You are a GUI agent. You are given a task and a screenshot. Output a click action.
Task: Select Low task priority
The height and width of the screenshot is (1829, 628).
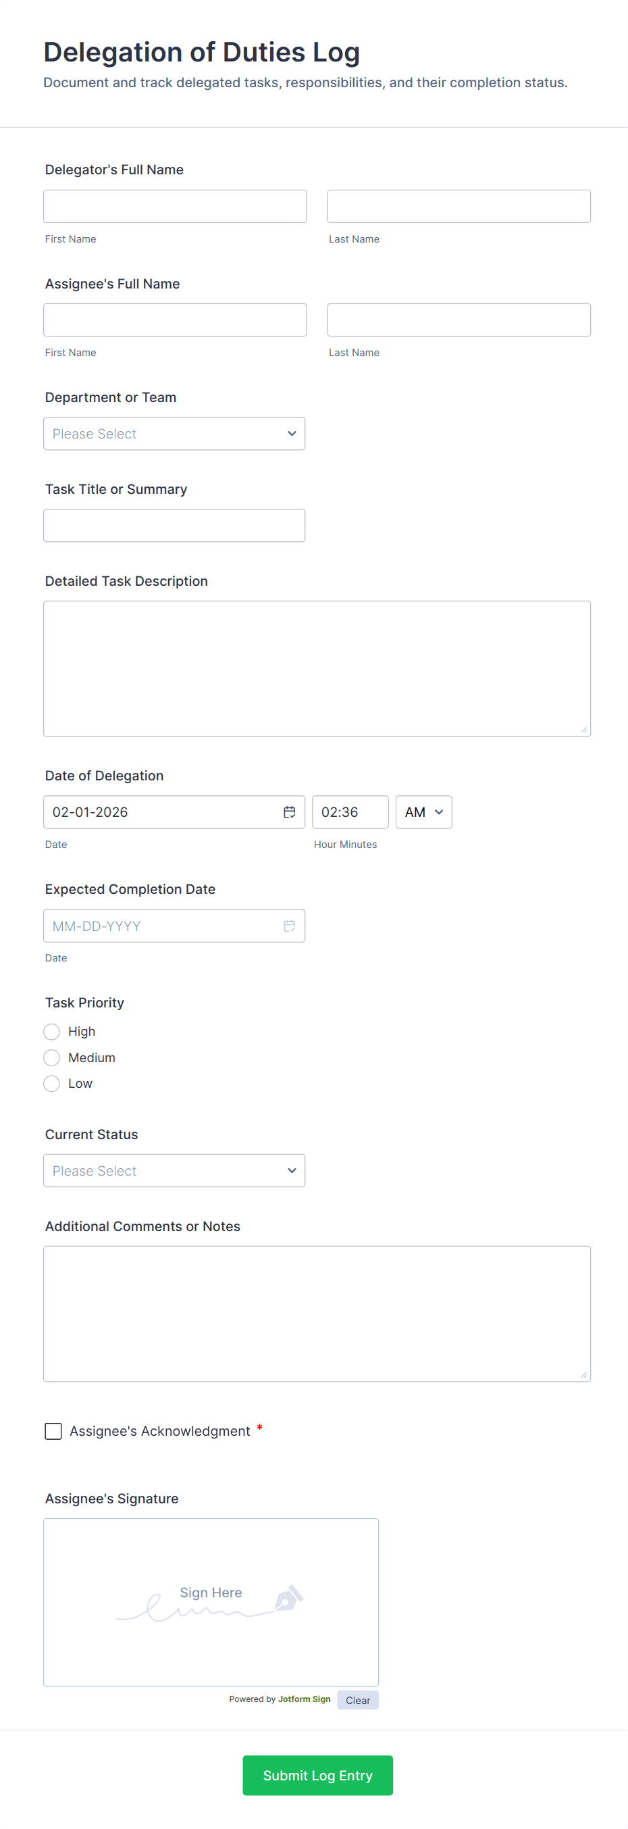click(x=52, y=1084)
